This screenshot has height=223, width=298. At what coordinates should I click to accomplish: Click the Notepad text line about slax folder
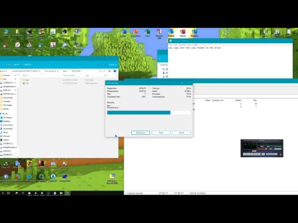(195, 48)
